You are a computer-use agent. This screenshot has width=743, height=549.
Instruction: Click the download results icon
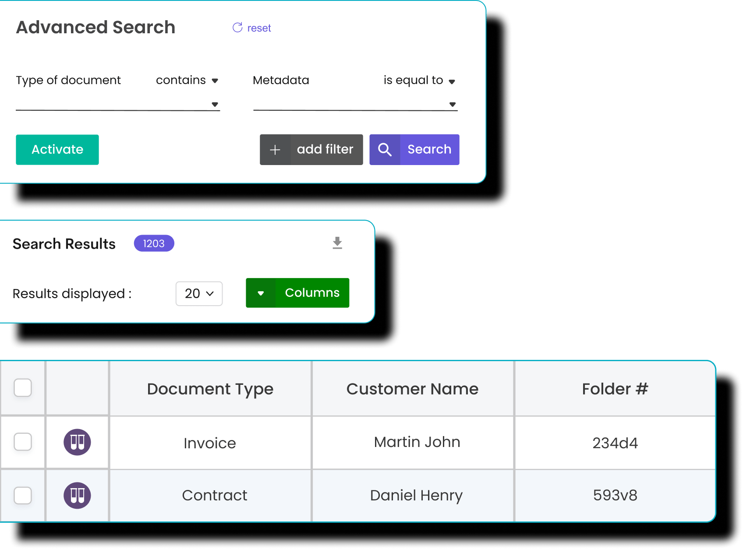(x=337, y=243)
